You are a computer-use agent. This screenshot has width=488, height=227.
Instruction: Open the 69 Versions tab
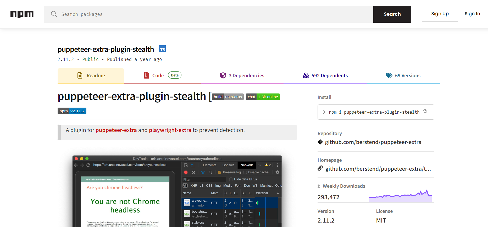(x=403, y=76)
